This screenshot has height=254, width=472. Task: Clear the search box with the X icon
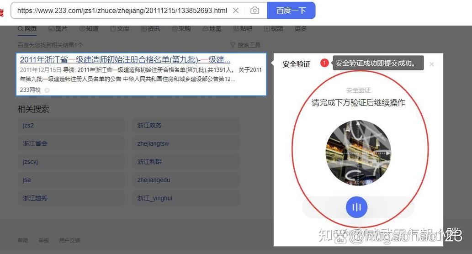click(236, 11)
